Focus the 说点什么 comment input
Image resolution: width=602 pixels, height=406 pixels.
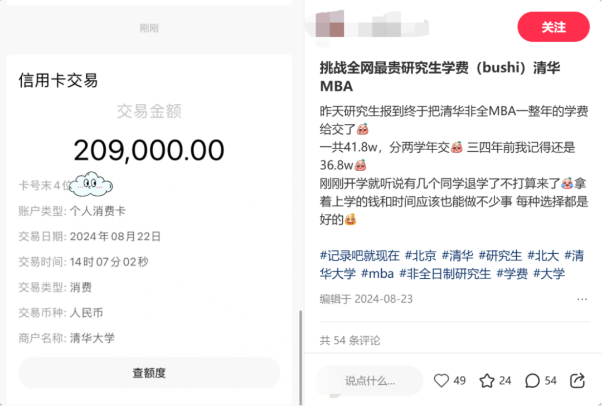(x=370, y=381)
